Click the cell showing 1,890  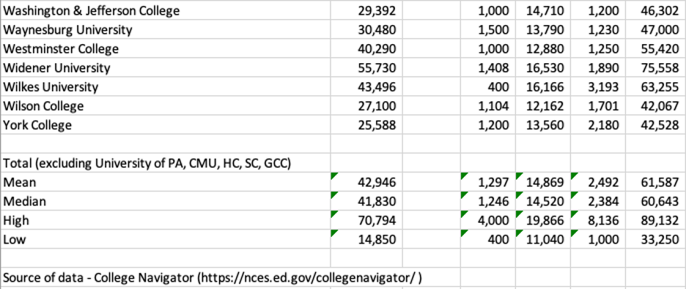598,68
